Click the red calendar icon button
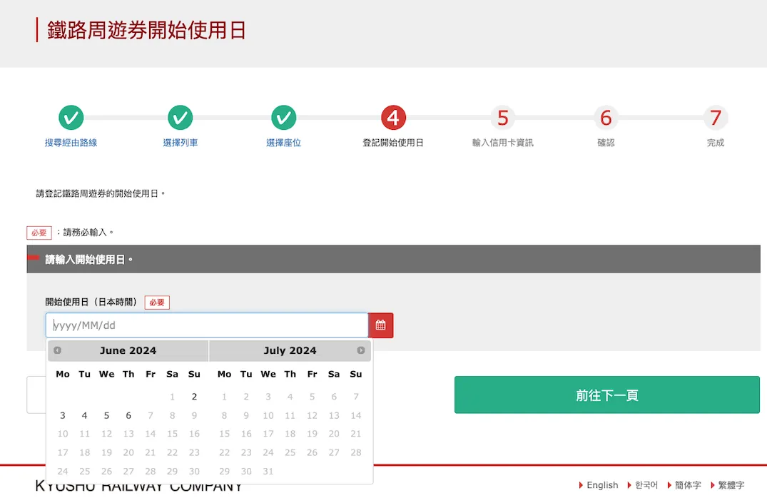 pos(380,325)
